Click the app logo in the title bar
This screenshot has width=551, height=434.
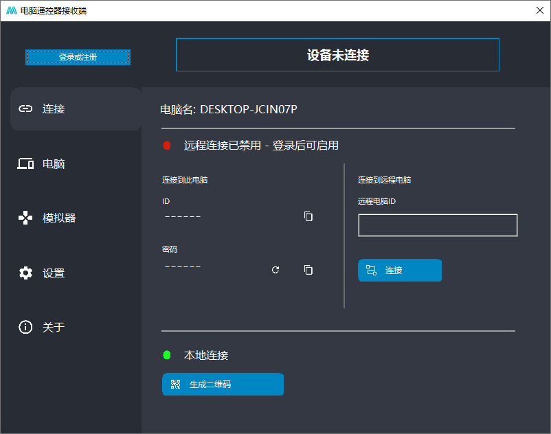coord(10,10)
